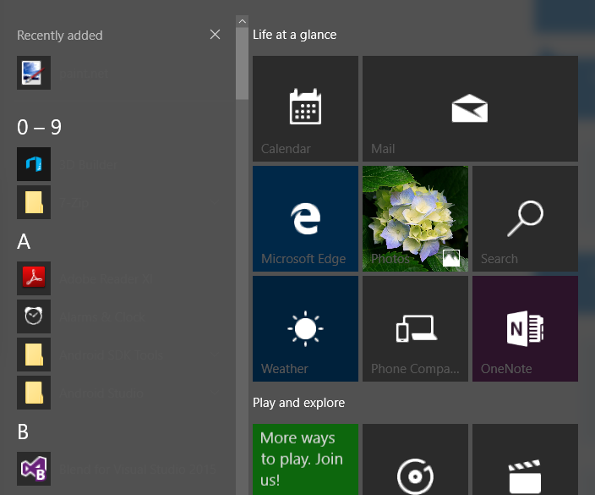Open the Groove Music disc tile
Viewport: 595px width, 495px height.
pyautogui.click(x=415, y=459)
